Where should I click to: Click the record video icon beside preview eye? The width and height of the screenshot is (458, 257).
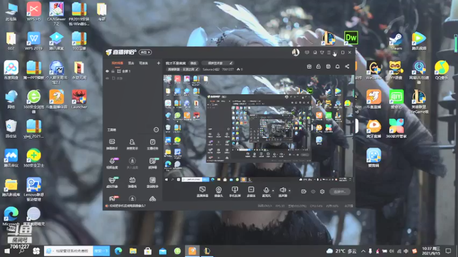pyautogui.click(x=304, y=191)
